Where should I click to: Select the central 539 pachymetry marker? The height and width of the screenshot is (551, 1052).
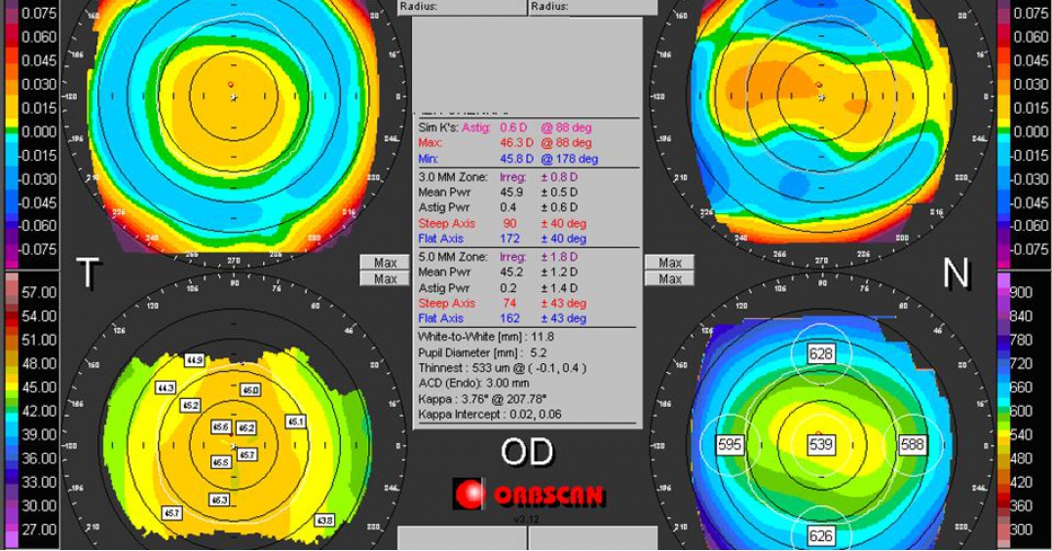pos(821,445)
